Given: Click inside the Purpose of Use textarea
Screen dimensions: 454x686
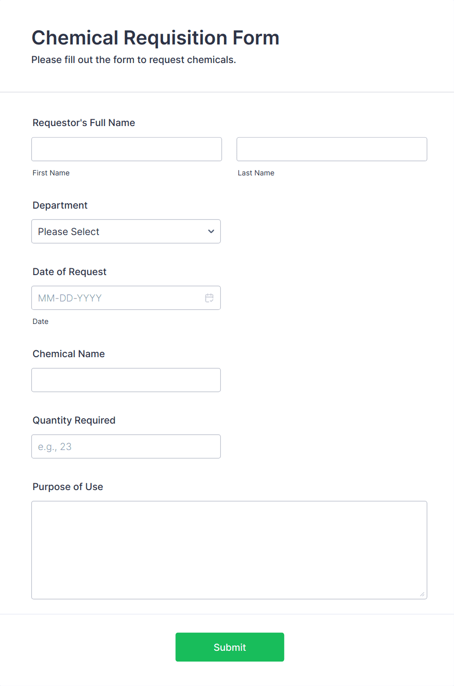Looking at the screenshot, I should pos(229,550).
